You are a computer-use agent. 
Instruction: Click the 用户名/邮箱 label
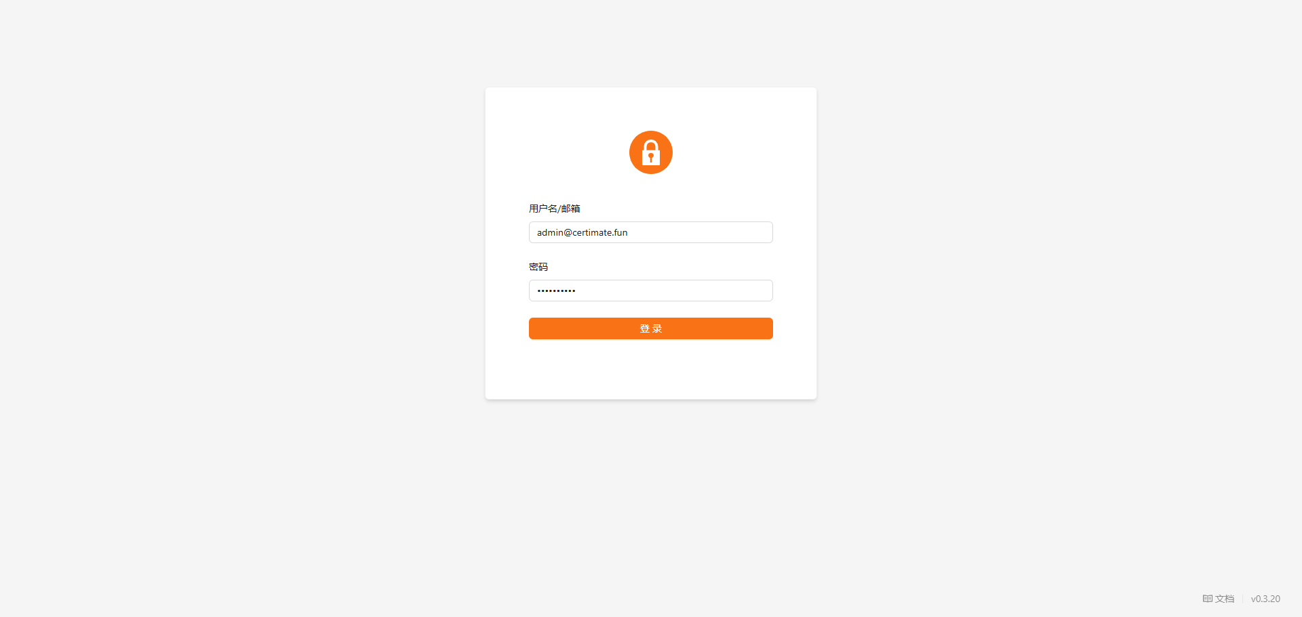pyautogui.click(x=555, y=209)
